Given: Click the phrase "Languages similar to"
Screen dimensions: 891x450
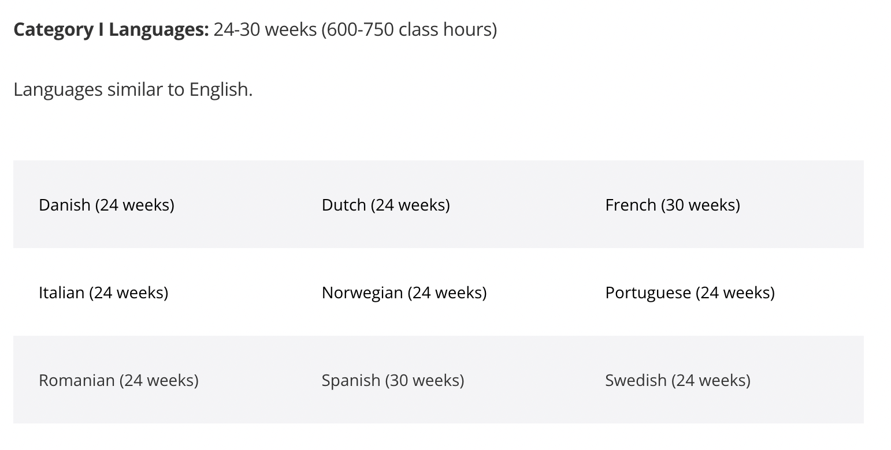Looking at the screenshot, I should 99,90.
